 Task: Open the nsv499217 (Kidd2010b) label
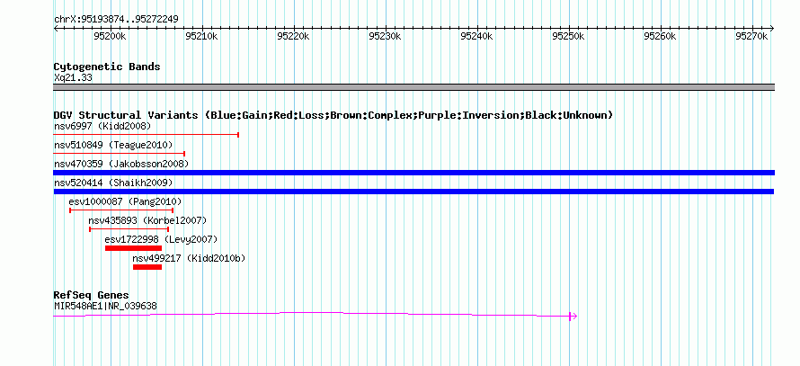coord(189,258)
